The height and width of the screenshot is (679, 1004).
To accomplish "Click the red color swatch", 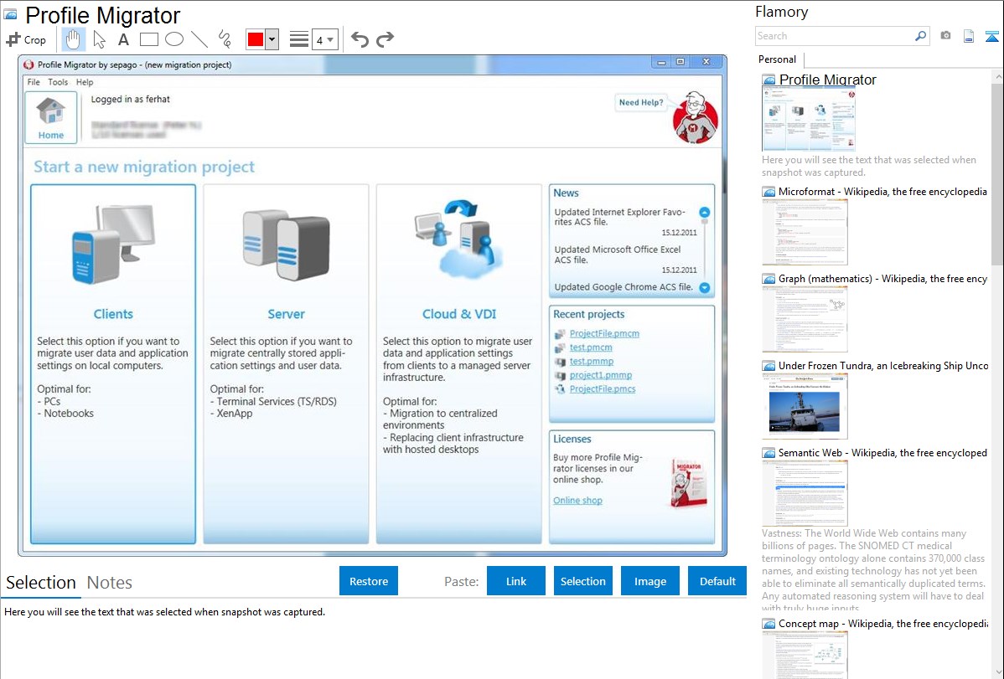I will 256,39.
